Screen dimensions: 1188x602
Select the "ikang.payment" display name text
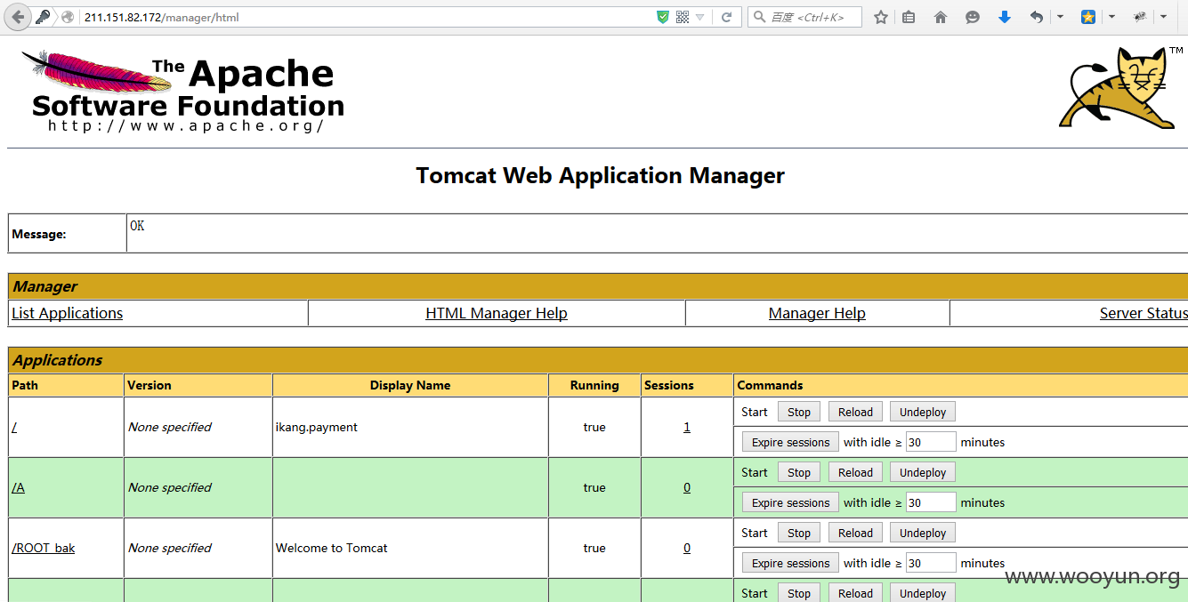click(317, 427)
